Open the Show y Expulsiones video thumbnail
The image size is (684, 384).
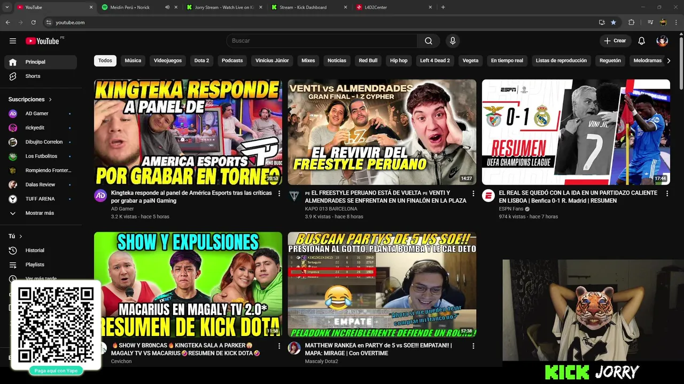coord(188,284)
